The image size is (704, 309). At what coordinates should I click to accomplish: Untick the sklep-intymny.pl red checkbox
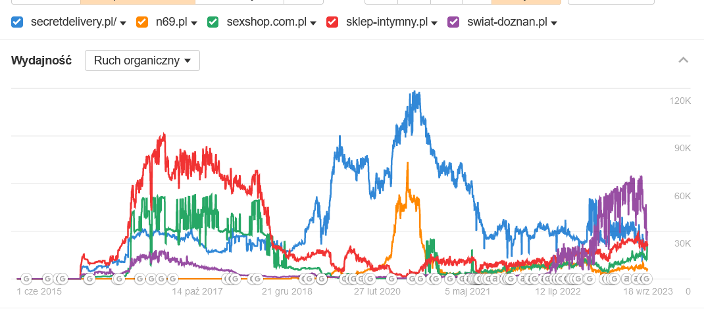pos(333,22)
